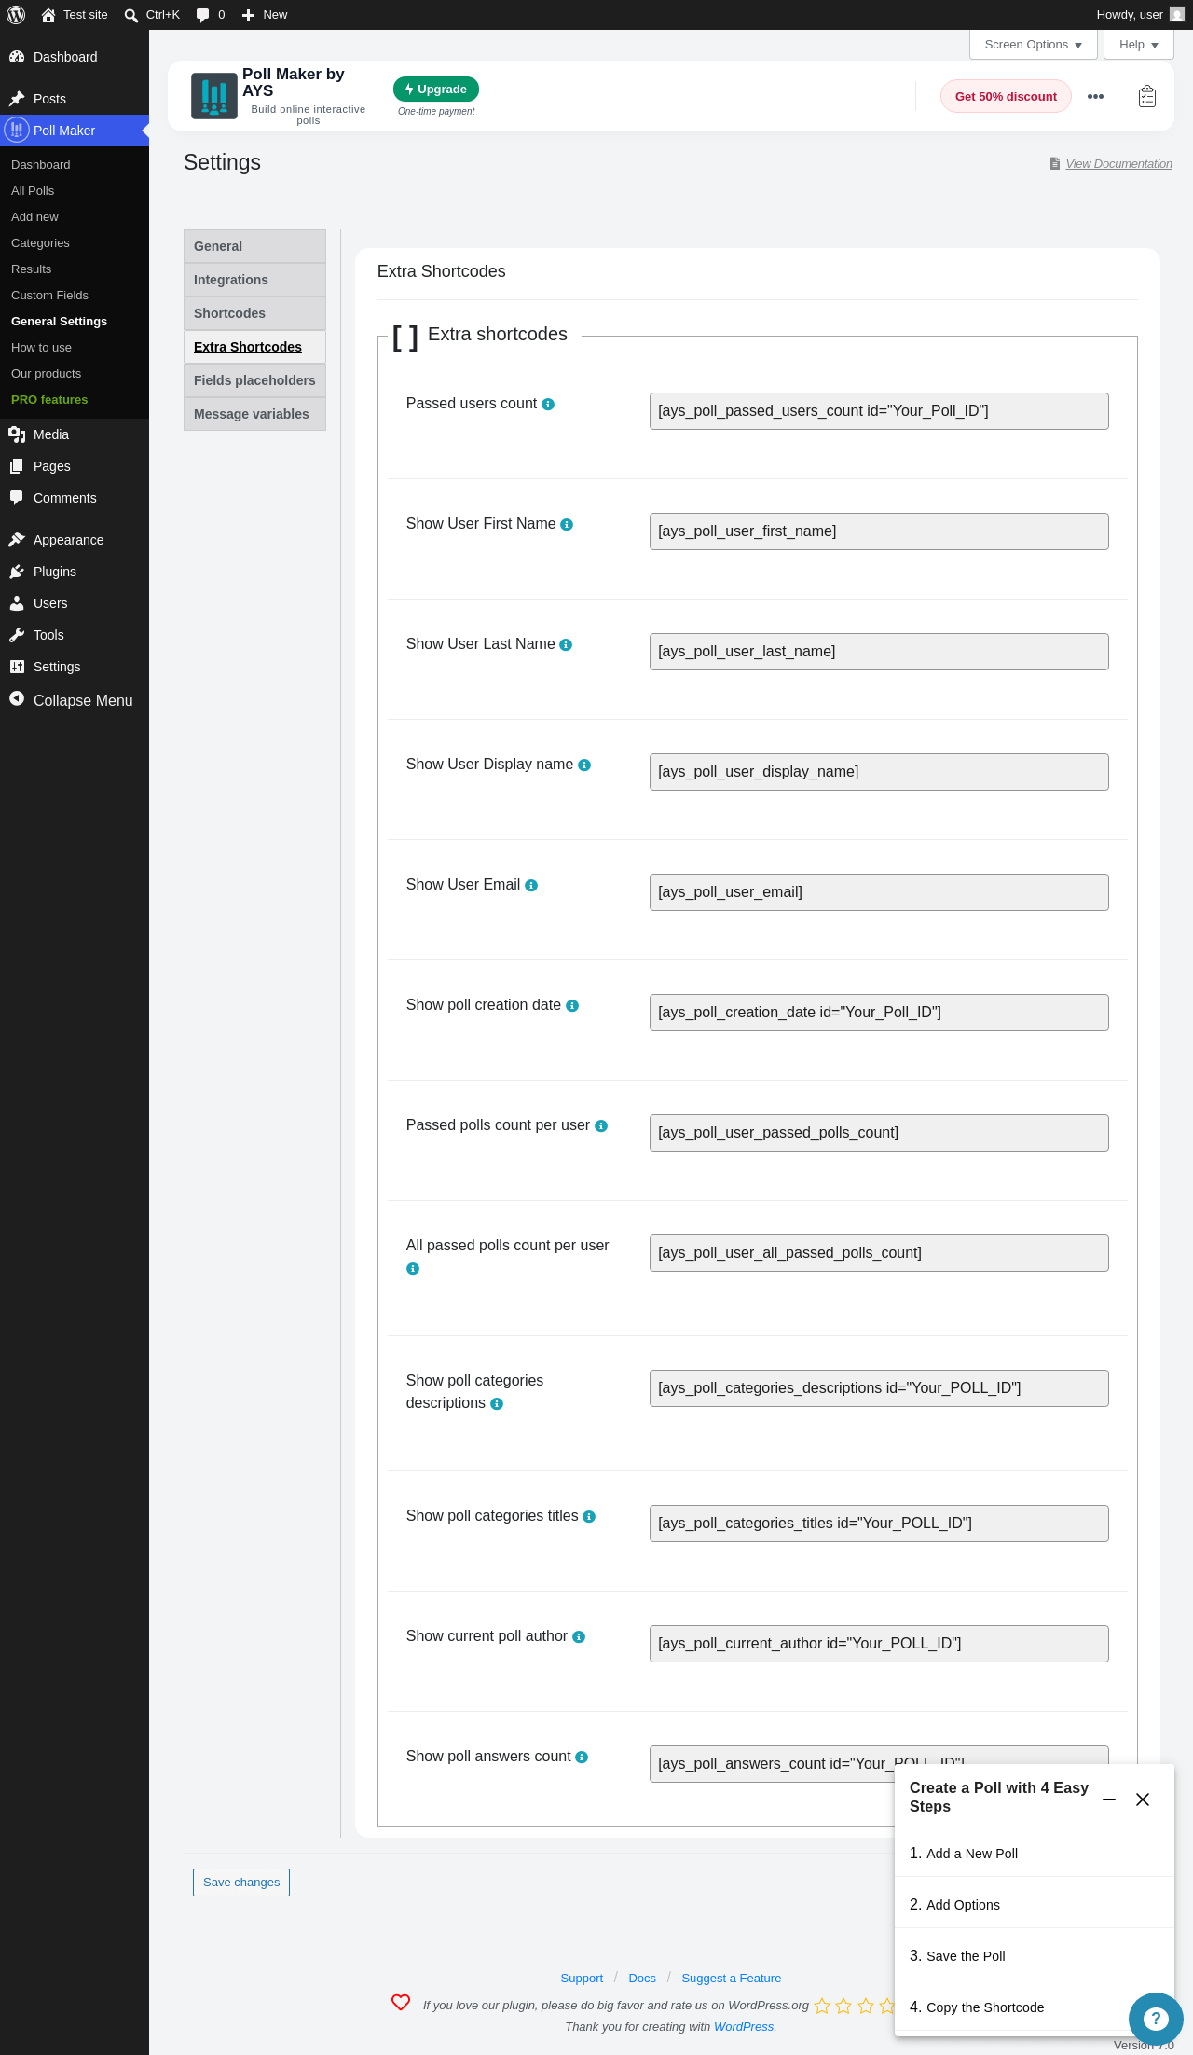Click the WordPress logo icon in admin bar
Screen dimensions: 1193x2055
pyautogui.click(x=16, y=15)
